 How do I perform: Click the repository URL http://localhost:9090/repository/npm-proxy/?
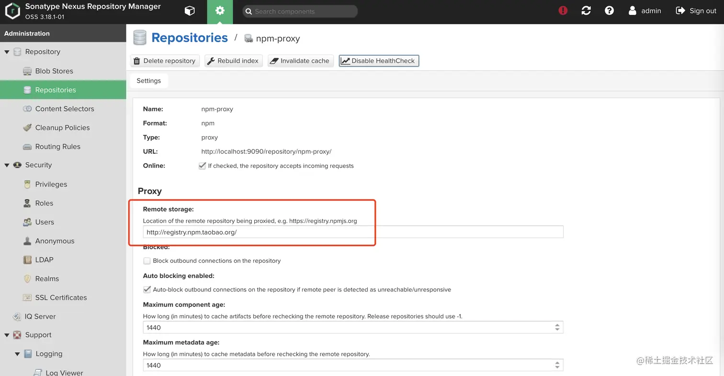(x=266, y=151)
